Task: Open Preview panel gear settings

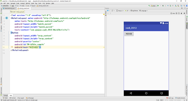Action: [x=182, y=8]
